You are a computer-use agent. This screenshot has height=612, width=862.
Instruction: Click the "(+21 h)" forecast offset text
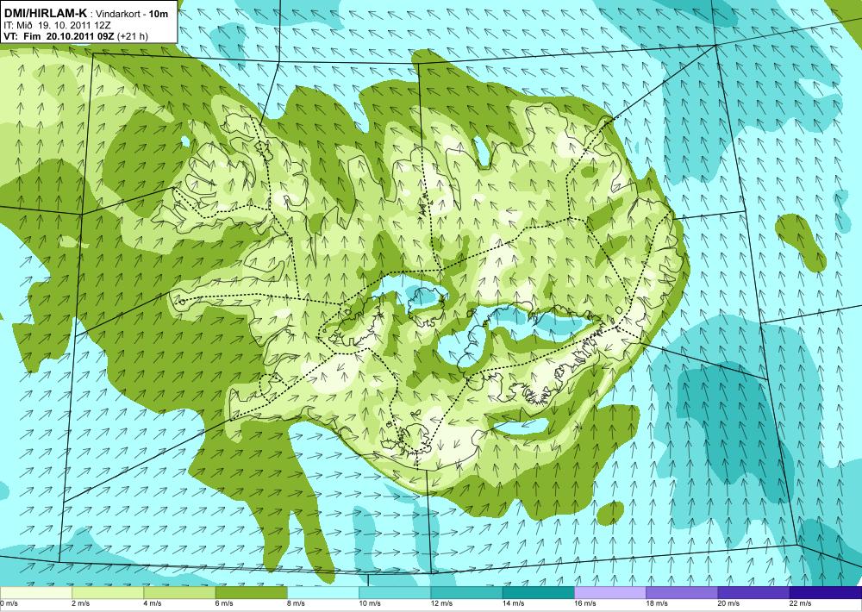click(133, 36)
